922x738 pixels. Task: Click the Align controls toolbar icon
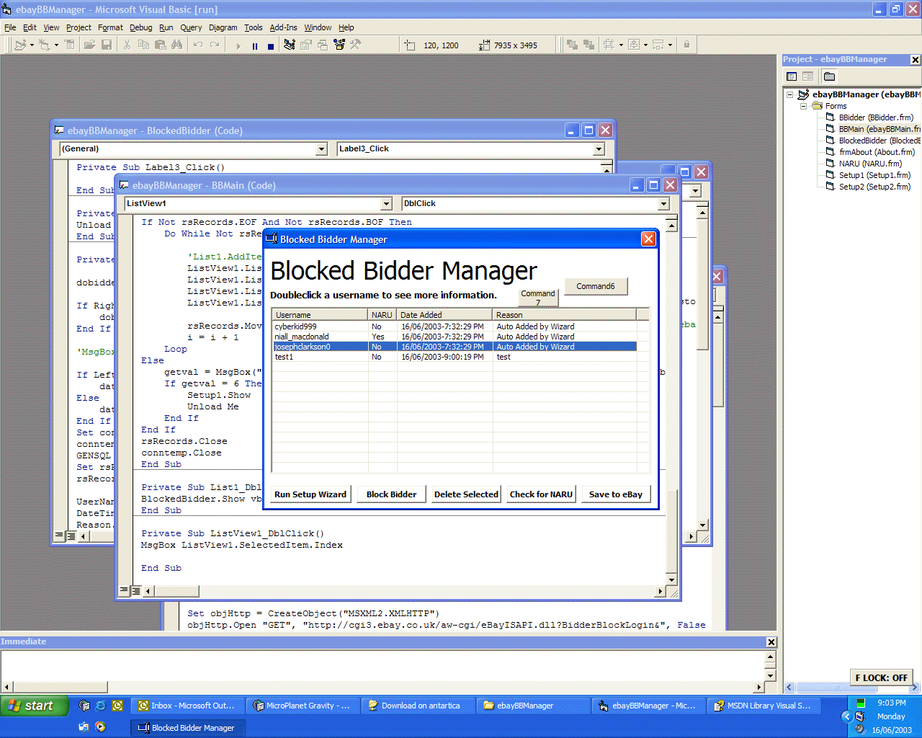[x=609, y=45]
